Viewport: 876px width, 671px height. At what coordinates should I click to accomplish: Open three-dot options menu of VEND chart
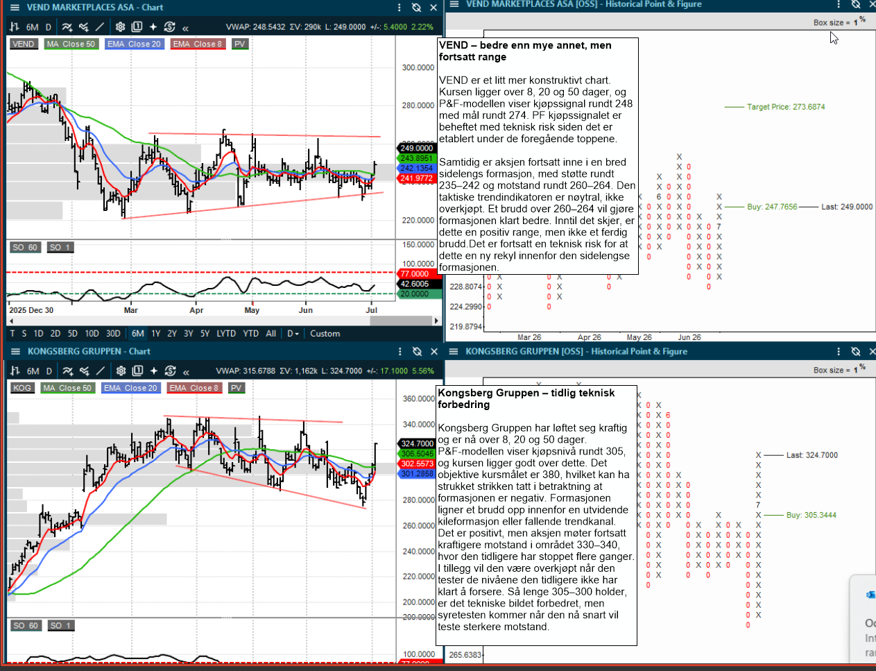click(x=400, y=8)
